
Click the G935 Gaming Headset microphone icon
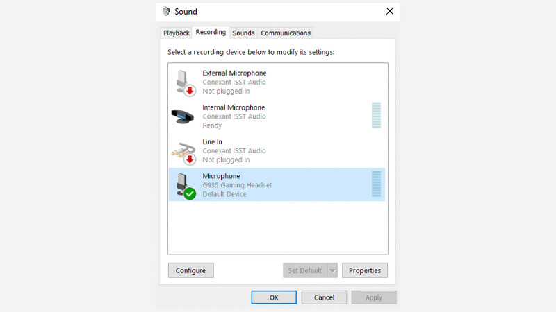click(184, 185)
